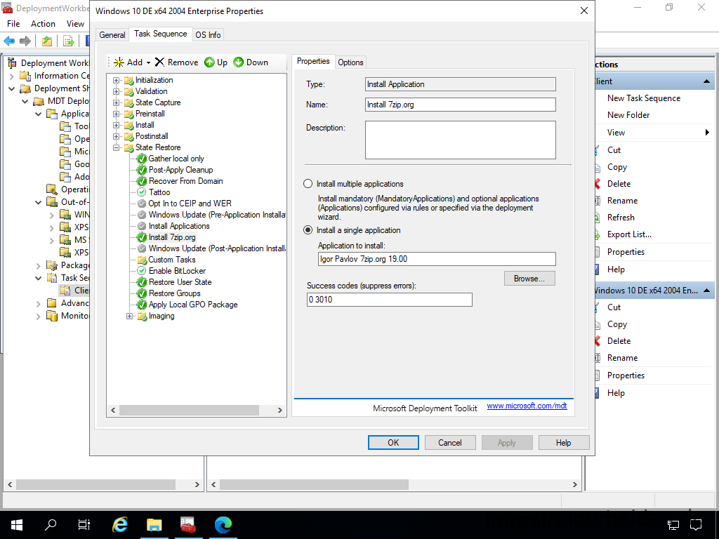Click the Help button in the dialog

[564, 443]
